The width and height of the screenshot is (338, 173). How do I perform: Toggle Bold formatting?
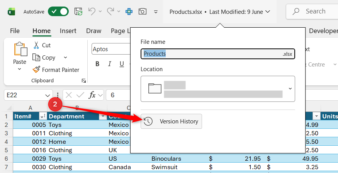pos(97,64)
